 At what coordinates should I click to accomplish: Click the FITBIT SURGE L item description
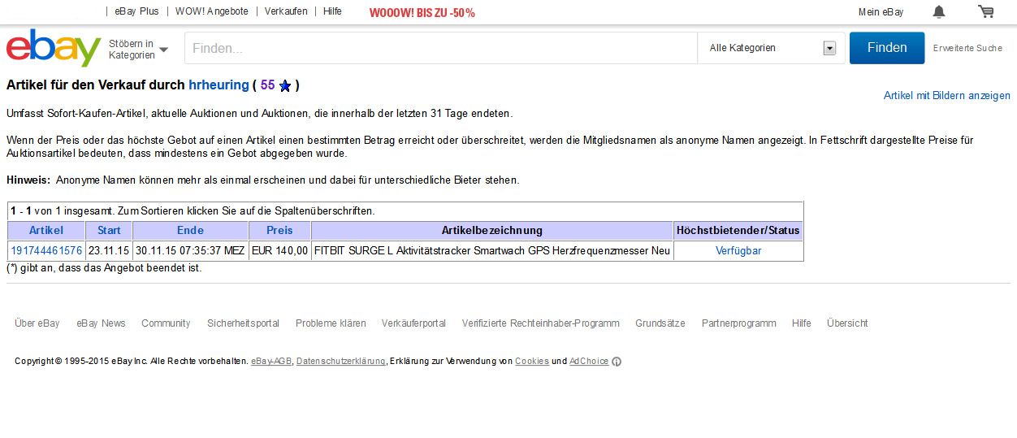tap(492, 250)
